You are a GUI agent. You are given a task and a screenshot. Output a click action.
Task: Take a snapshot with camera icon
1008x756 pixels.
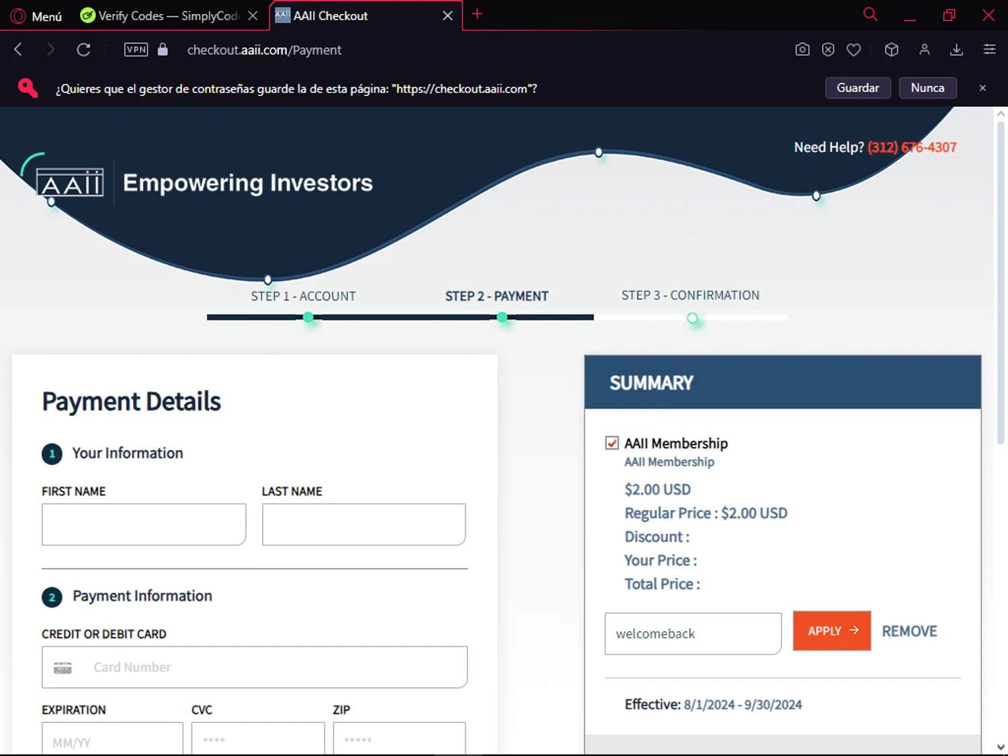(802, 49)
